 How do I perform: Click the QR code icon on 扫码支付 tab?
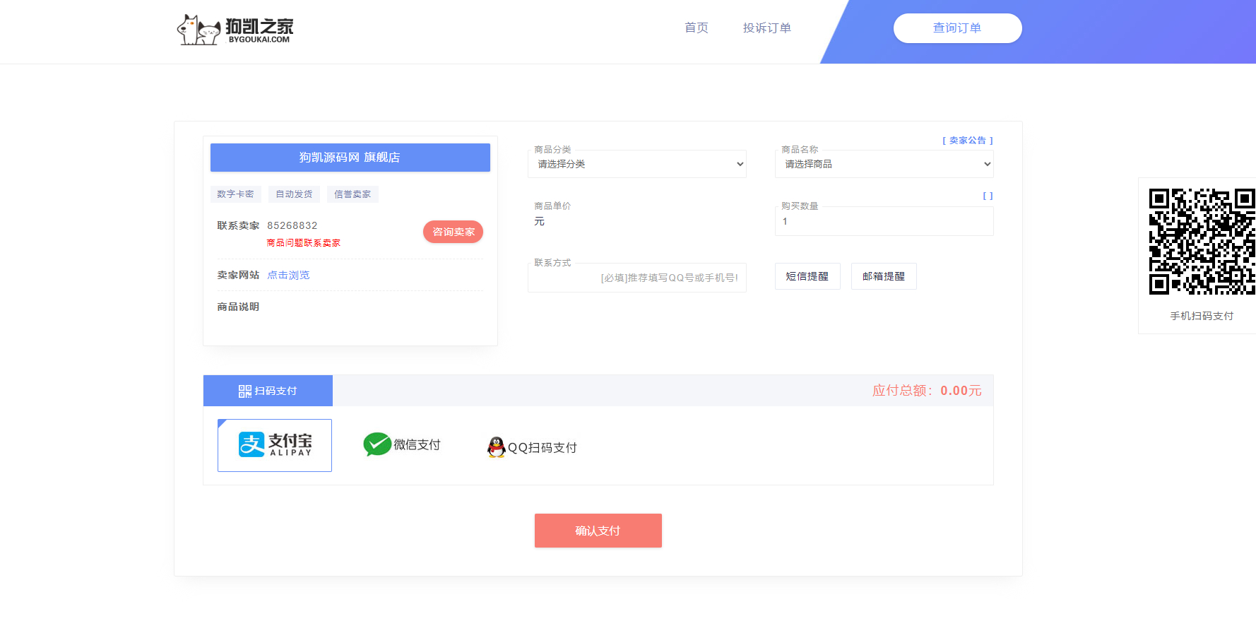coord(244,391)
